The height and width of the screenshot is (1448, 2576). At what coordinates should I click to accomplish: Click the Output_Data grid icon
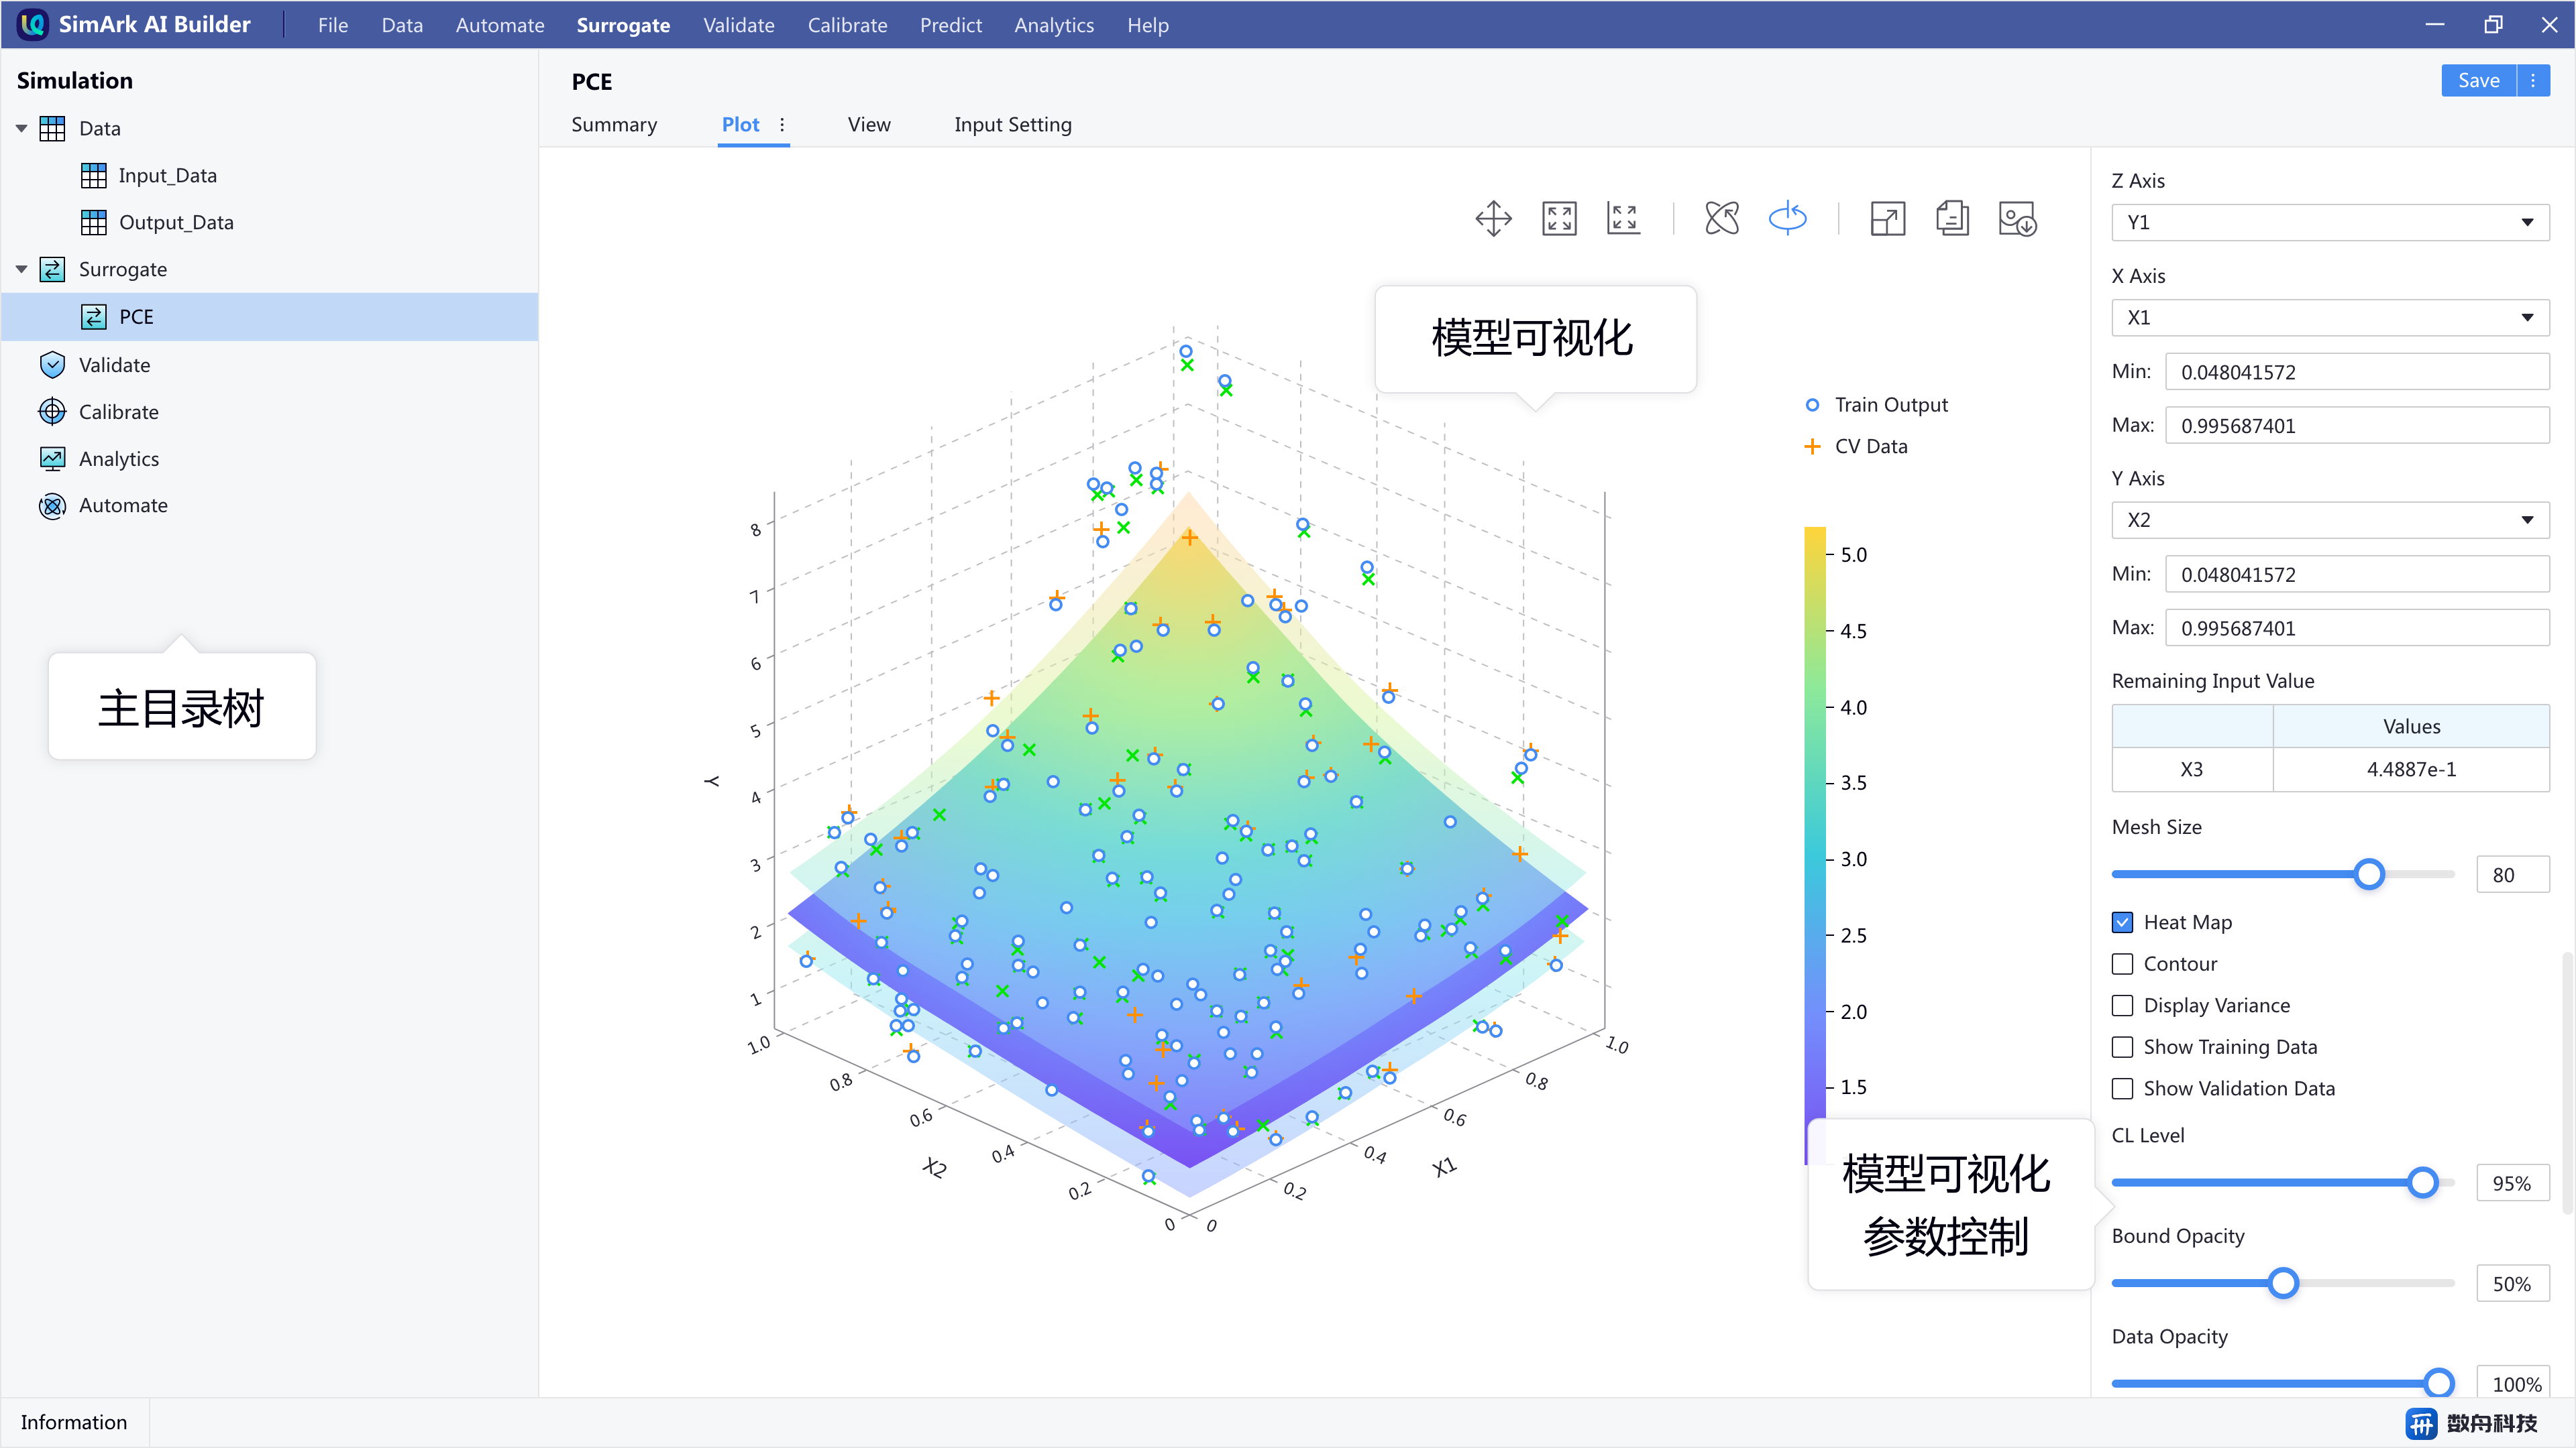pyautogui.click(x=93, y=222)
